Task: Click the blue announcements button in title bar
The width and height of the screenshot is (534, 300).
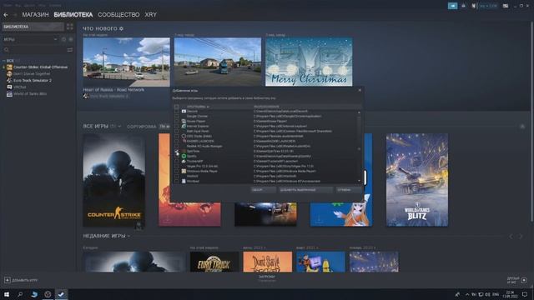Action: (x=452, y=6)
